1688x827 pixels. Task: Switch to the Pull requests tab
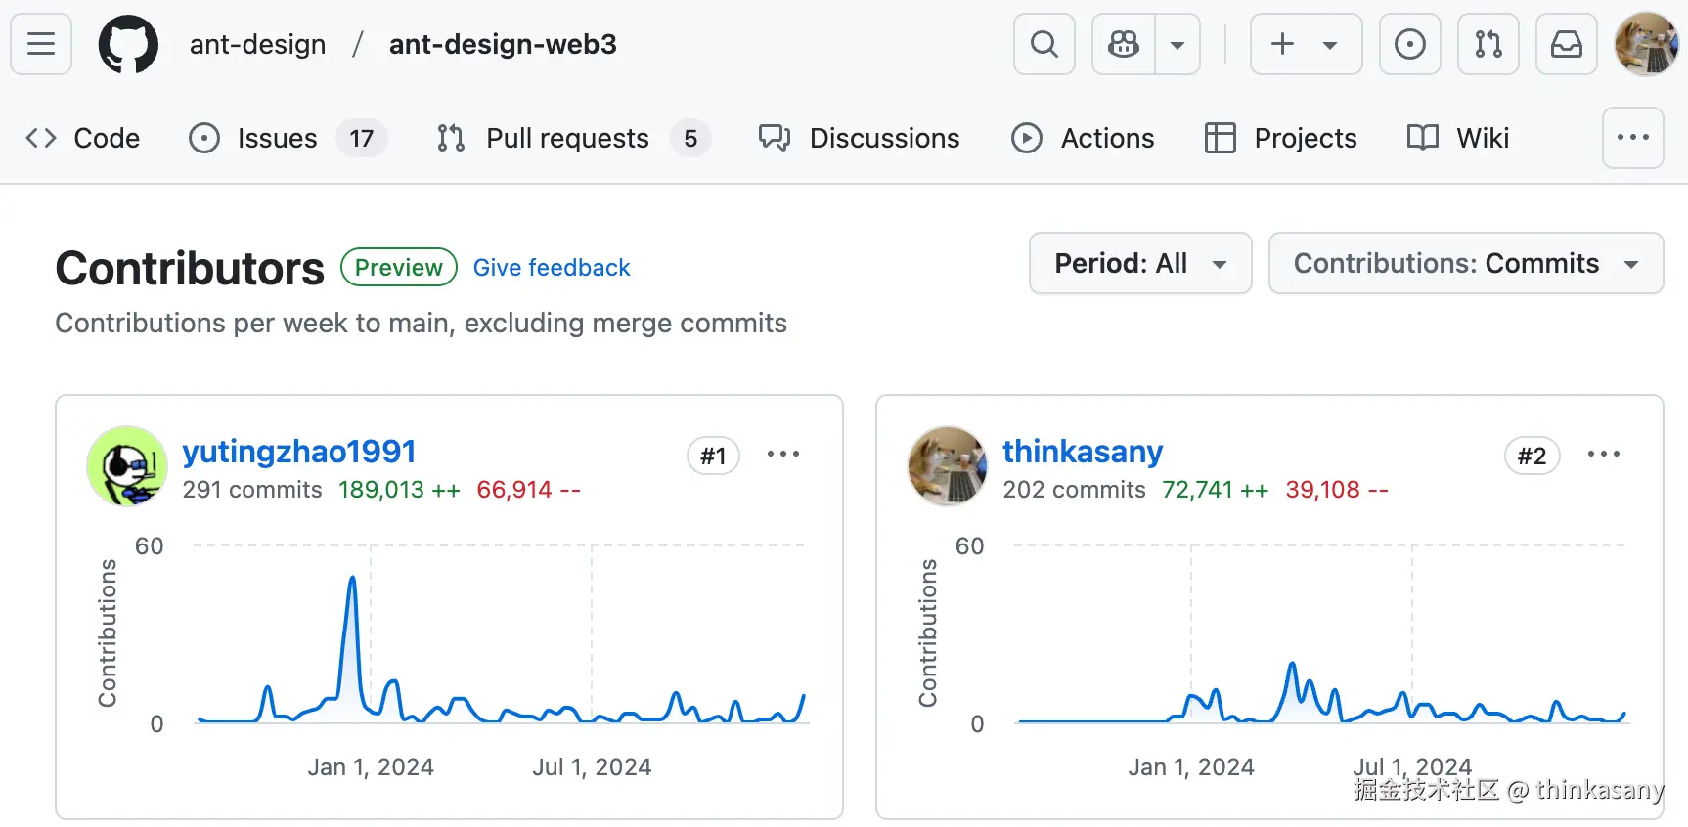click(x=567, y=138)
